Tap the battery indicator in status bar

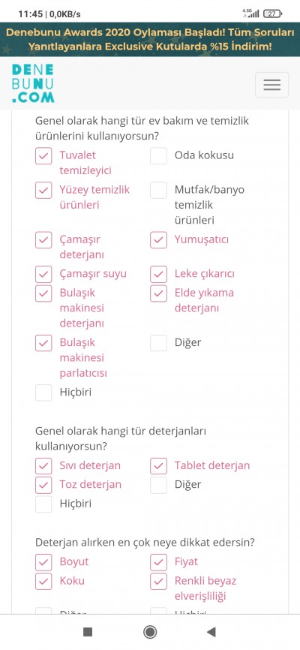coord(273,14)
